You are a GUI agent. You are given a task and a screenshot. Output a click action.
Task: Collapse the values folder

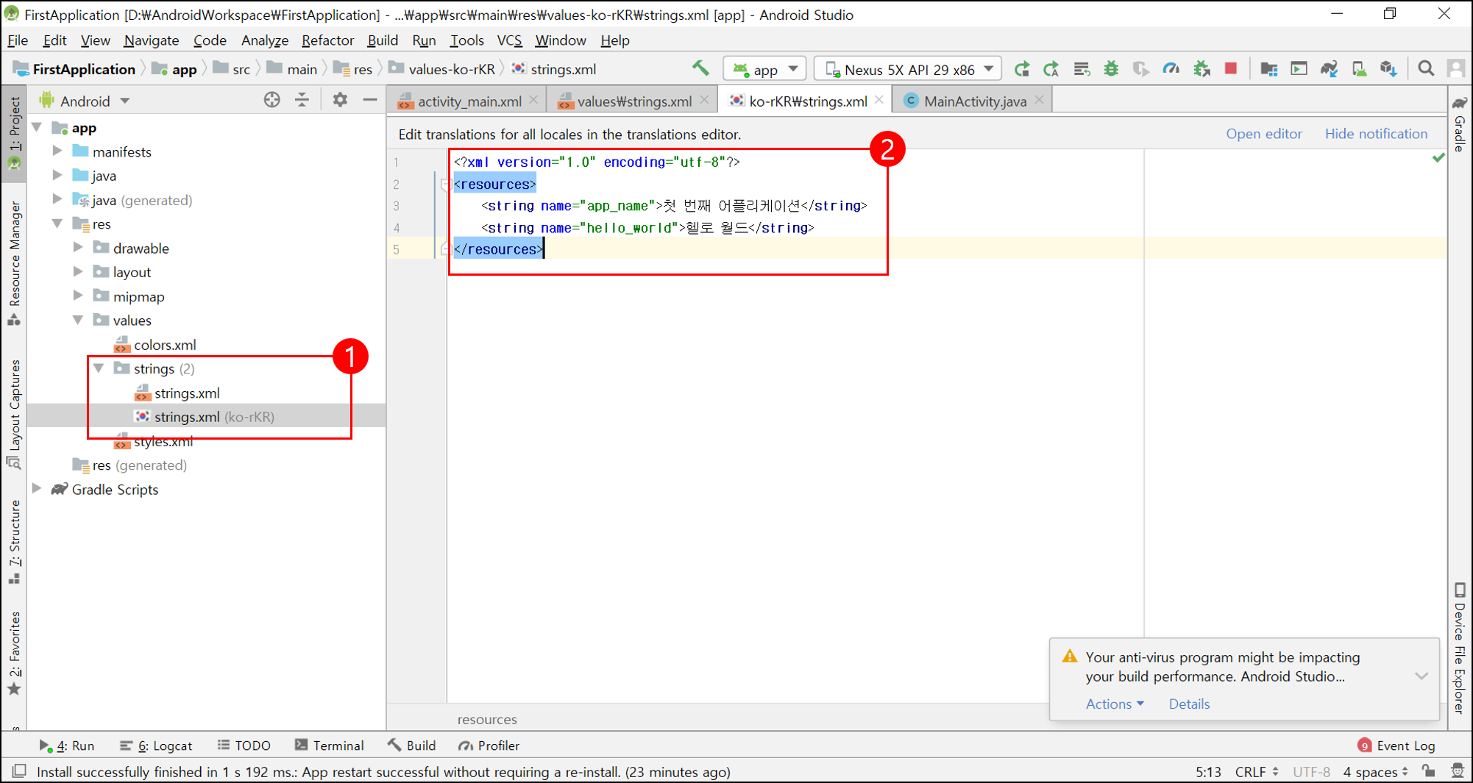78,320
